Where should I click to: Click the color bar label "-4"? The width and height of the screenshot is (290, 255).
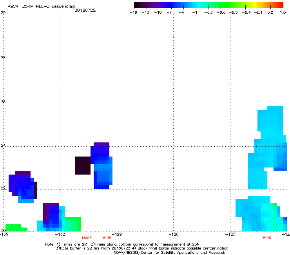[x=182, y=13]
